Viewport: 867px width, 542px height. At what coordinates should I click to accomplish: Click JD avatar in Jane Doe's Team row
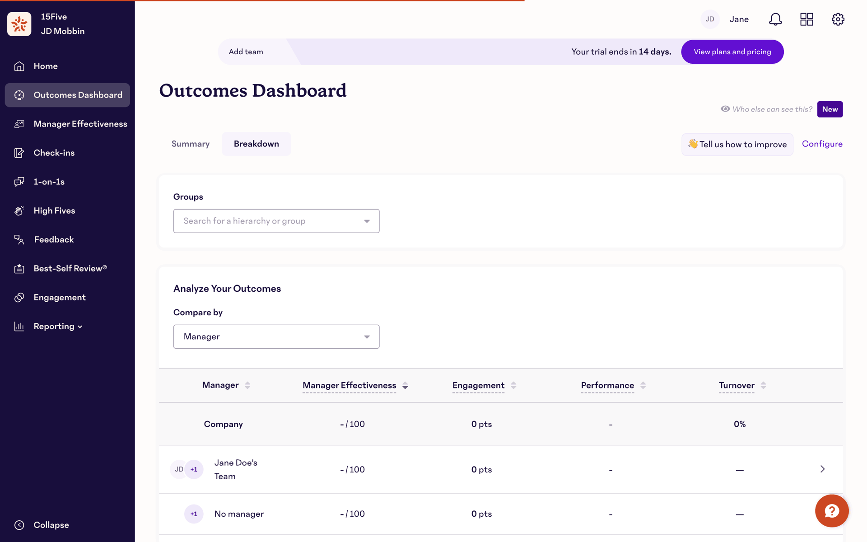pyautogui.click(x=179, y=469)
